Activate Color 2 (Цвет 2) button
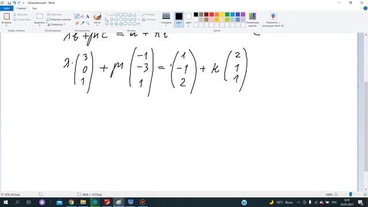Screen dimensions: 368x207 coord(189,20)
